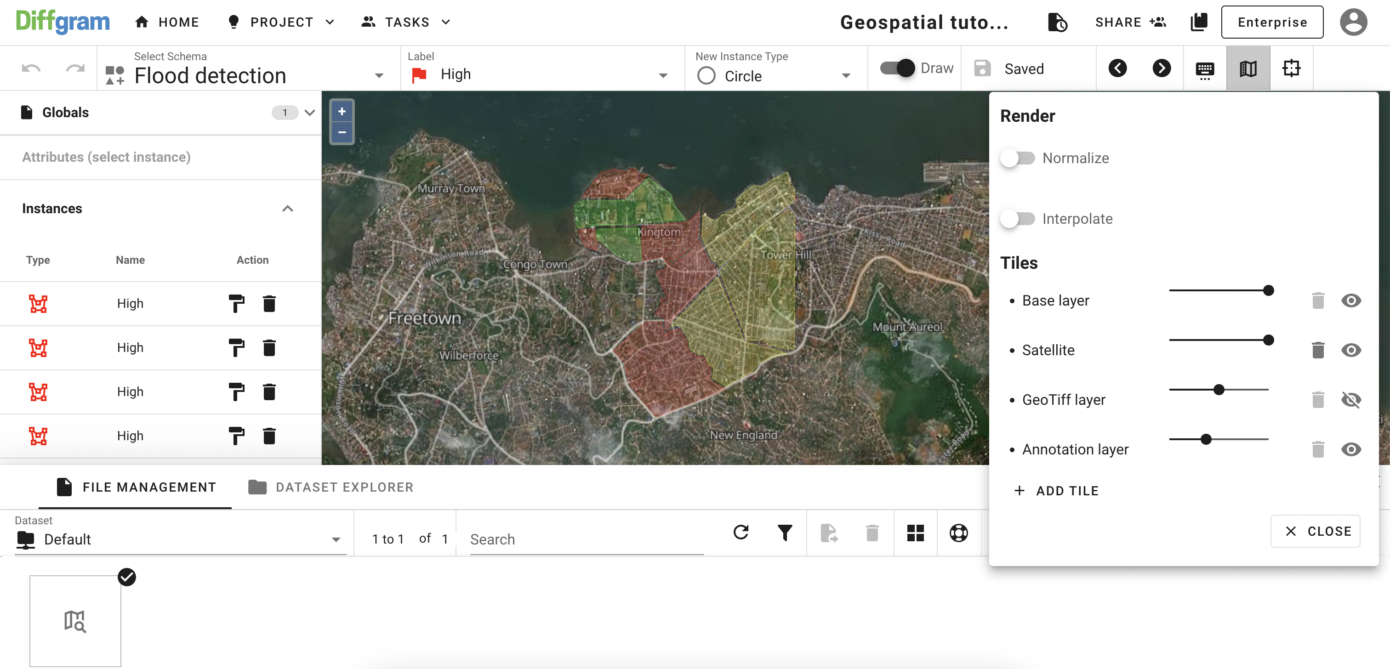
Task: Delete the first High instance
Action: pyautogui.click(x=269, y=304)
